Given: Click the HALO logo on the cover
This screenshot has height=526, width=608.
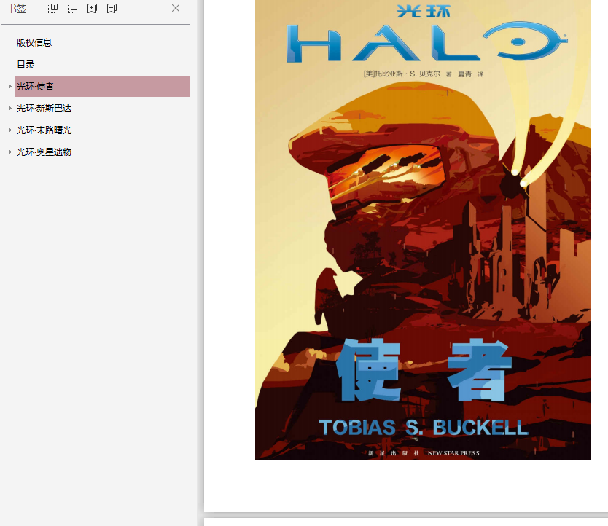Looking at the screenshot, I should 426,42.
